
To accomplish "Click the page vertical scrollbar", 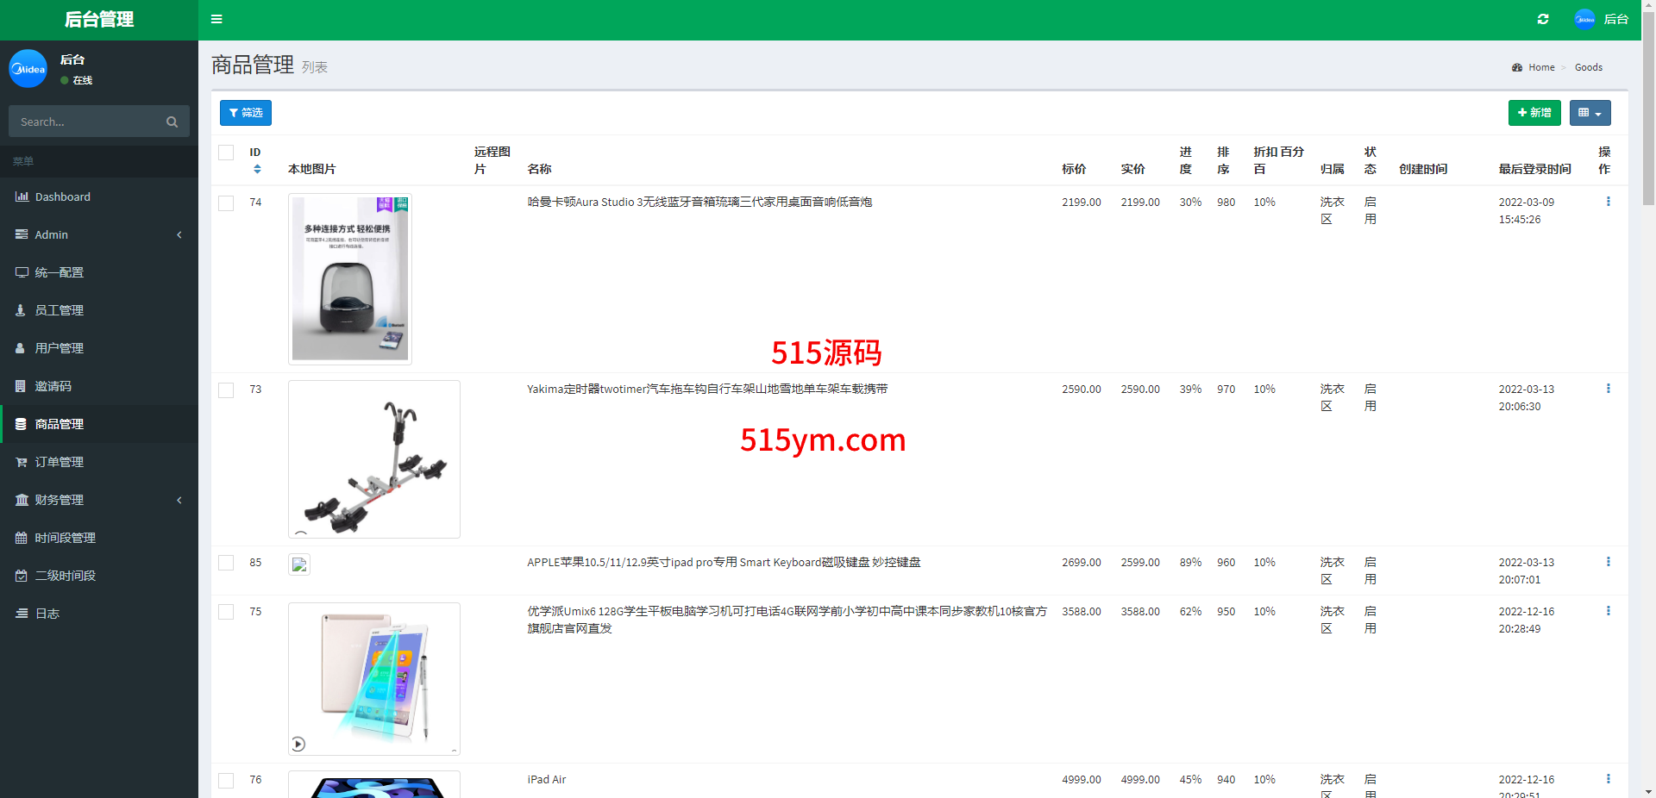I will click(x=1648, y=345).
